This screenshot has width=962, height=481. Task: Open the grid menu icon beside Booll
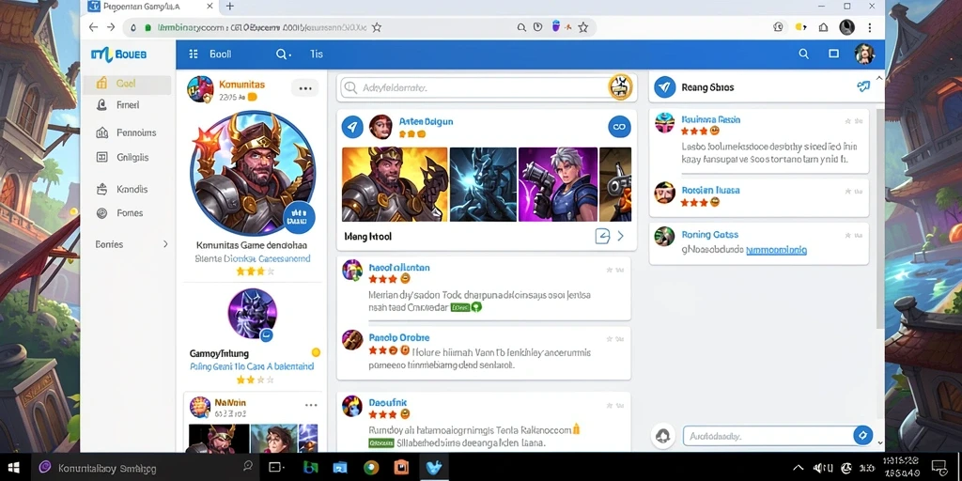194,54
